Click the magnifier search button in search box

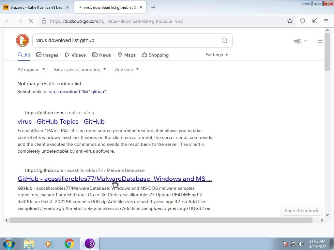[224, 40]
